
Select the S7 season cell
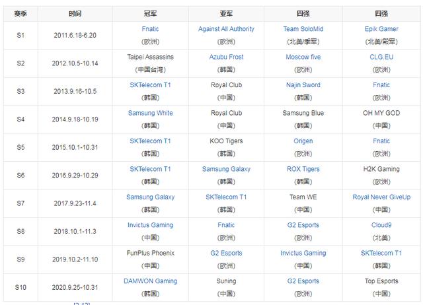click(20, 203)
